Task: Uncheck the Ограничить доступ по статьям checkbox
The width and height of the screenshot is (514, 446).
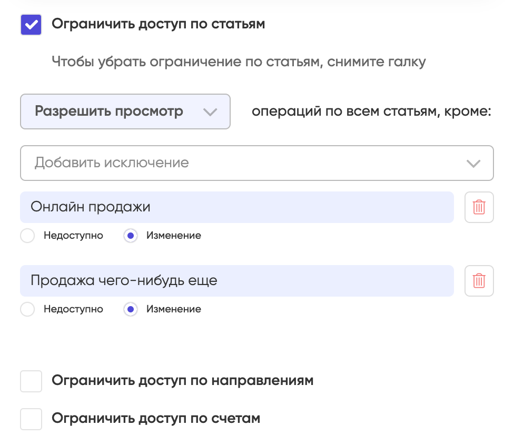Action: [x=31, y=25]
